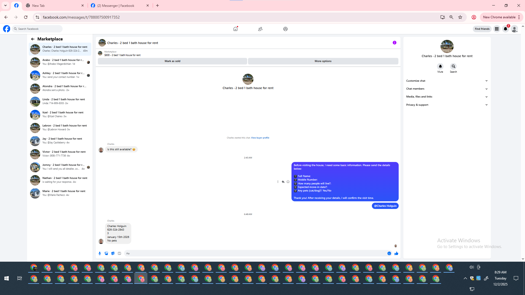Image resolution: width=525 pixels, height=295 pixels.
Task: Go back using the Marketplace back arrow
Action: tap(33, 39)
